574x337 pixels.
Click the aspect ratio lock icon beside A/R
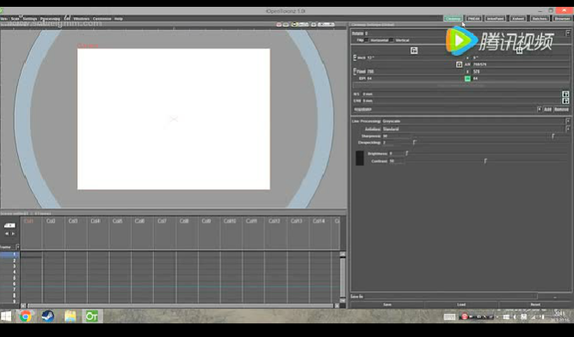coord(459,64)
